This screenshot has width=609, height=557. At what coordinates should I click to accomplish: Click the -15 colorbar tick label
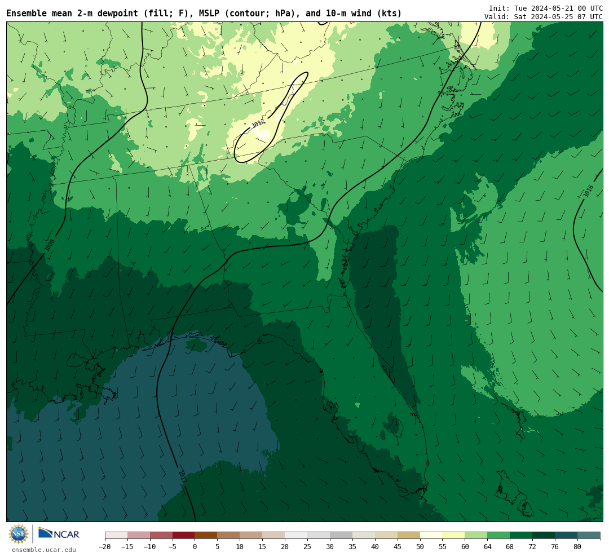(127, 547)
